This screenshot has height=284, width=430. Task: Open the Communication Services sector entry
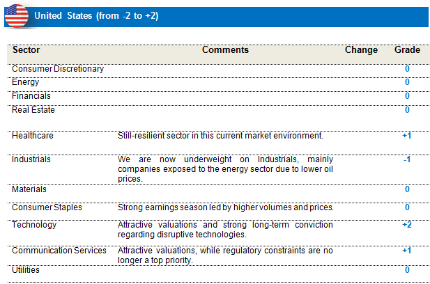tap(59, 251)
